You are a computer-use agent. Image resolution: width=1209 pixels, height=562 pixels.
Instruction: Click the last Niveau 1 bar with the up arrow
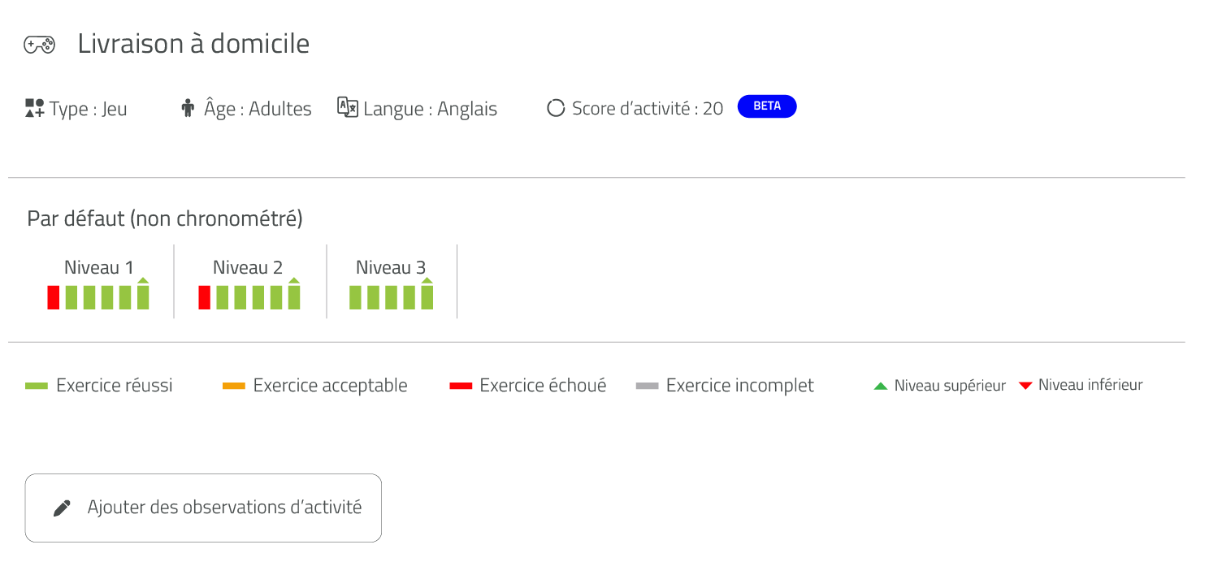[143, 294]
